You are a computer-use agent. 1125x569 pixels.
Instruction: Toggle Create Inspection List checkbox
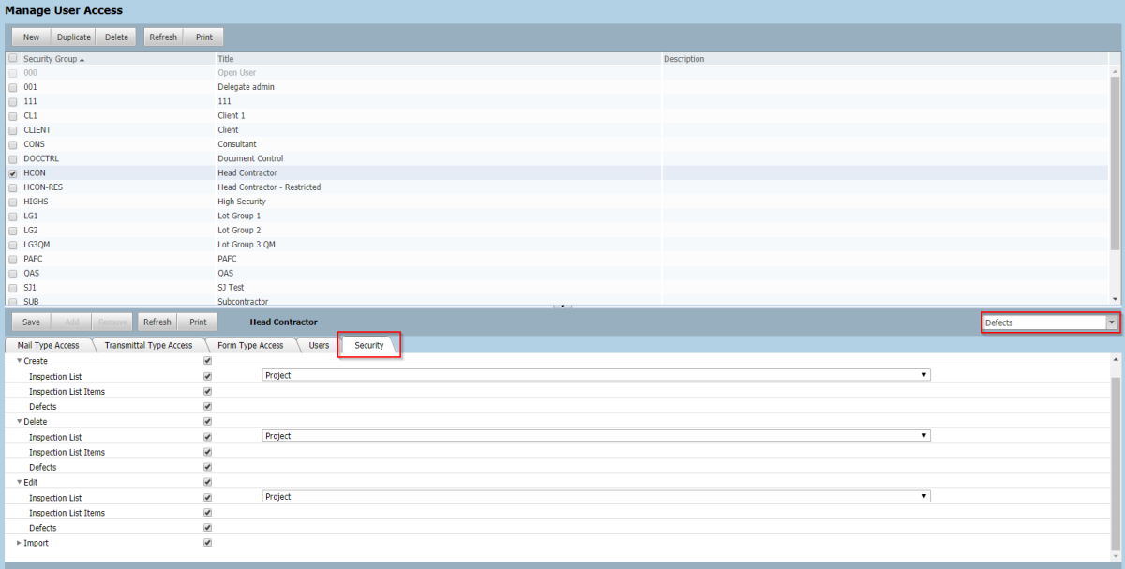(207, 376)
